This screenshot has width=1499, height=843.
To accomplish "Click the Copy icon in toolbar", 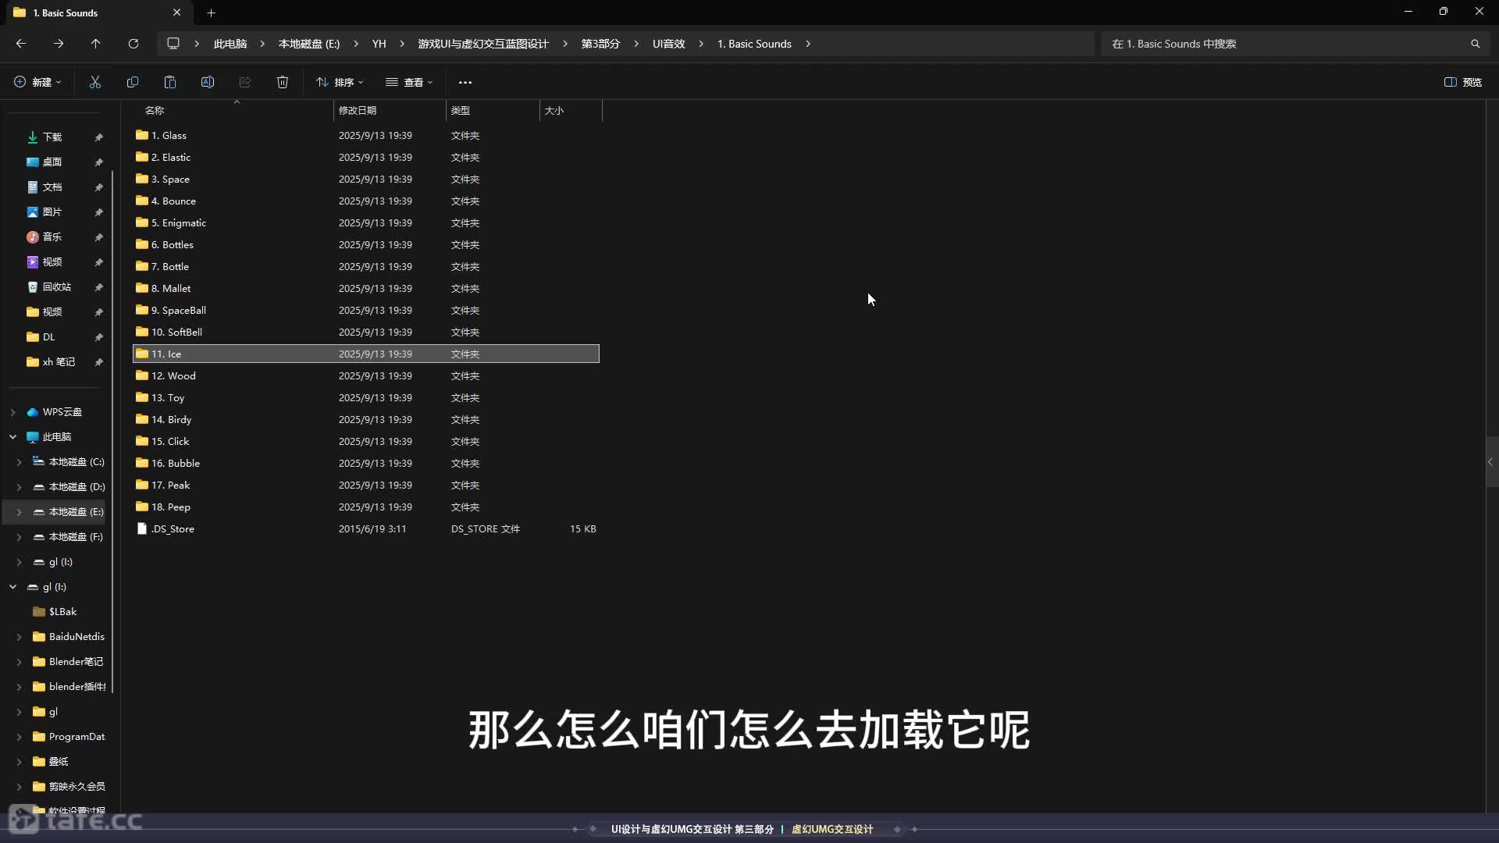I will click(133, 82).
